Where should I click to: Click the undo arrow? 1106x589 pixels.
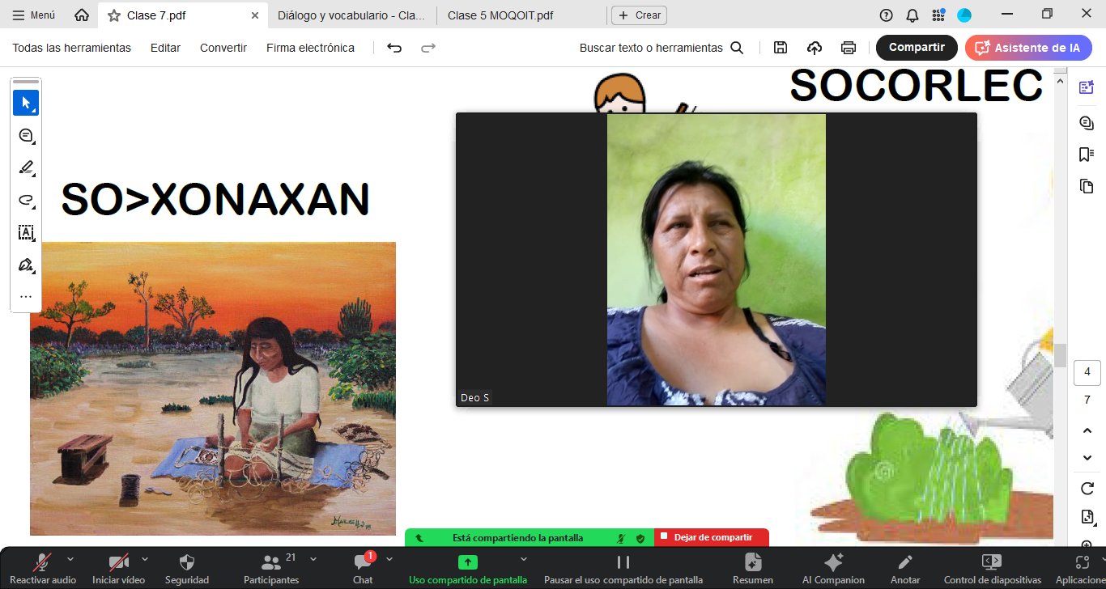[394, 48]
